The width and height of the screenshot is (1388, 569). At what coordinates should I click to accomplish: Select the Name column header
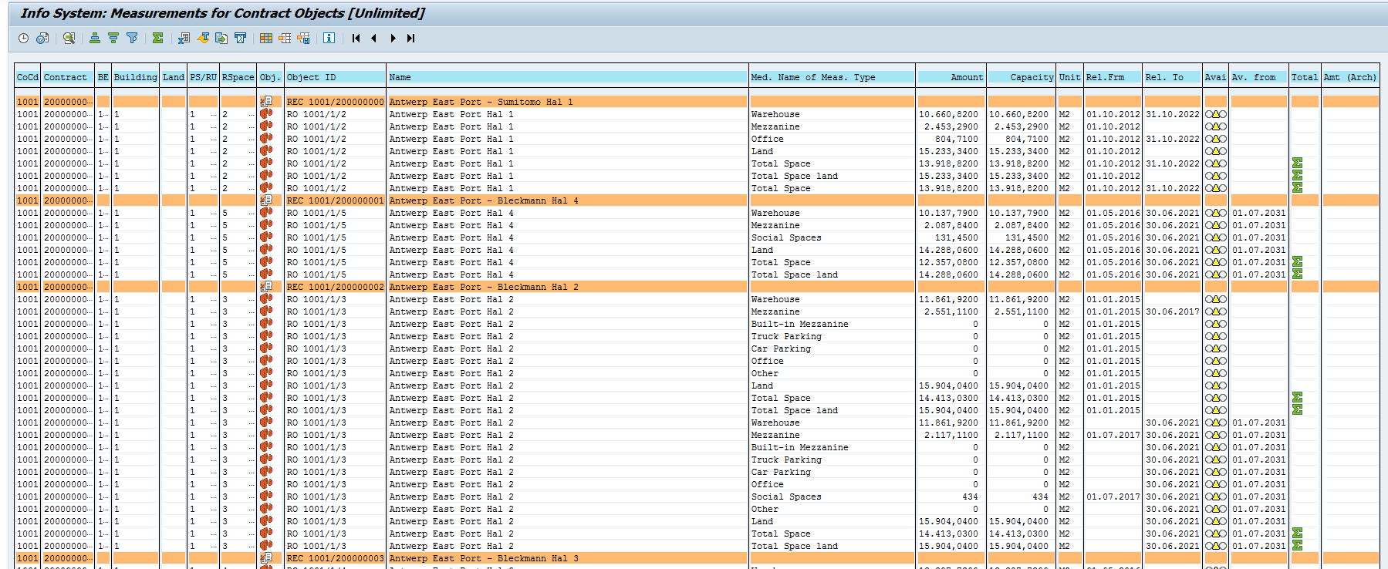point(568,77)
